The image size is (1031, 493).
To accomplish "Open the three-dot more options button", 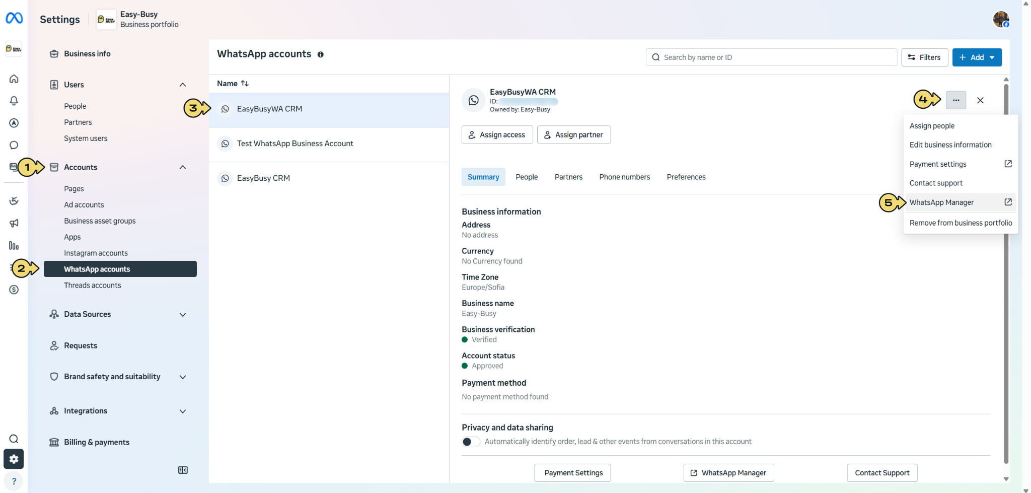I will pos(955,100).
